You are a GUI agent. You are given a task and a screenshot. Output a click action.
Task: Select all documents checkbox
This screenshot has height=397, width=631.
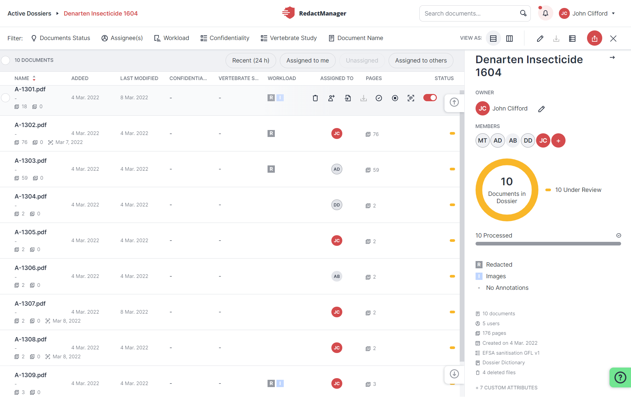click(6, 60)
